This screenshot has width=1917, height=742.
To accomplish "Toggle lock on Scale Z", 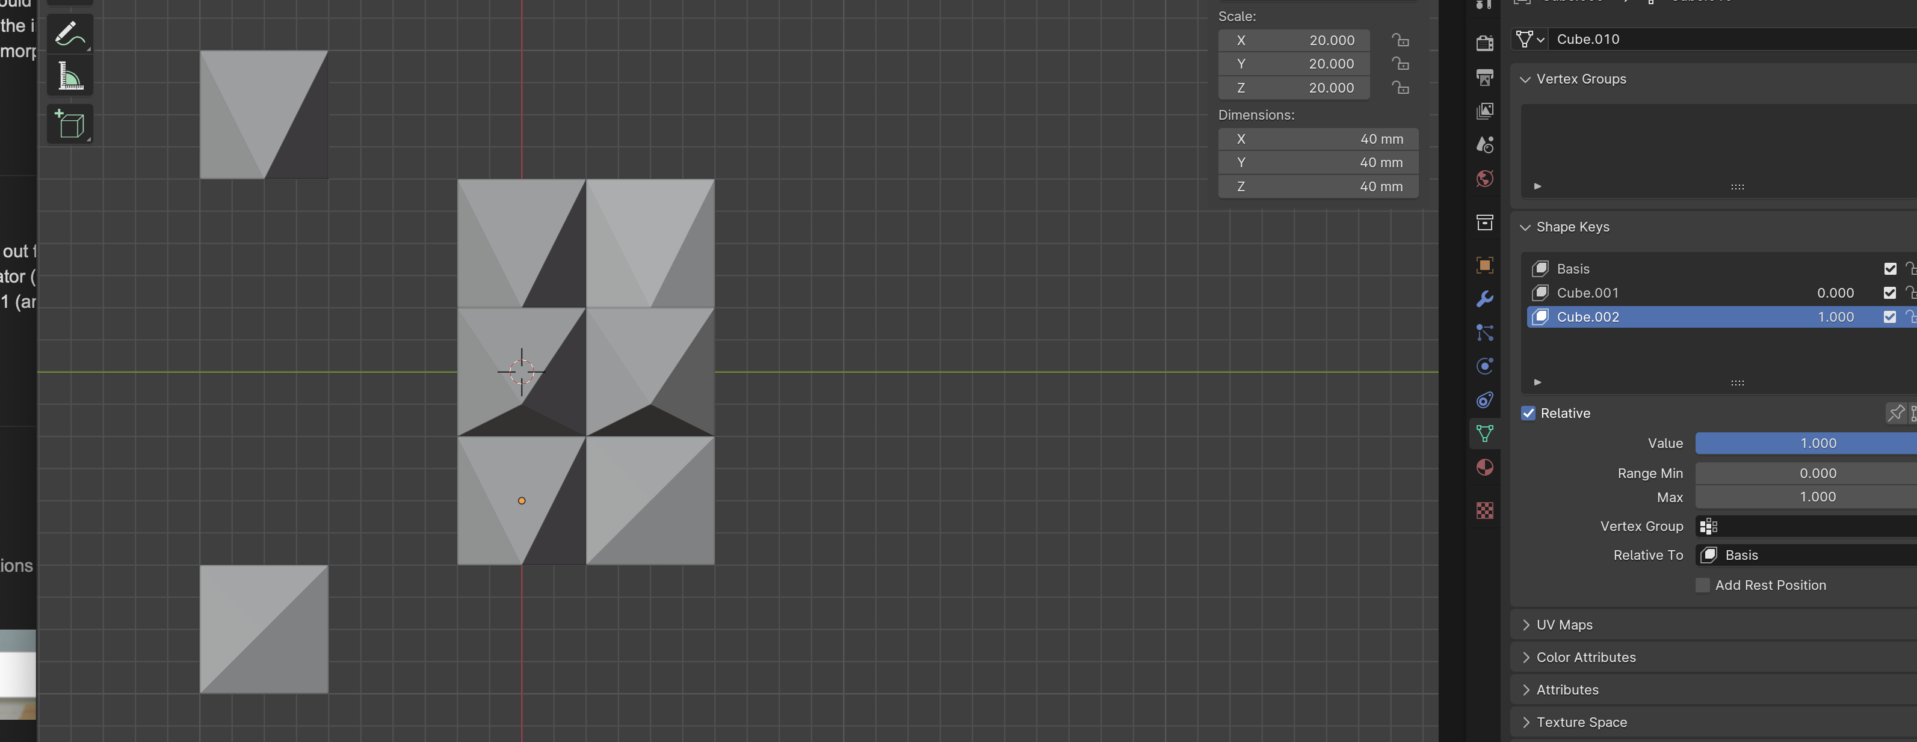I will [1400, 88].
